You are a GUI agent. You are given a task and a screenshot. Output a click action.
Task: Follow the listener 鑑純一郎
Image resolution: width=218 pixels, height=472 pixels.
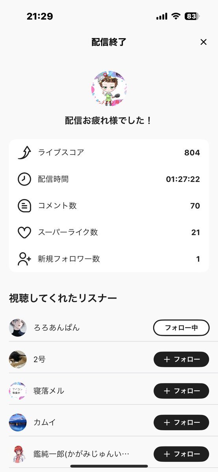point(181,454)
